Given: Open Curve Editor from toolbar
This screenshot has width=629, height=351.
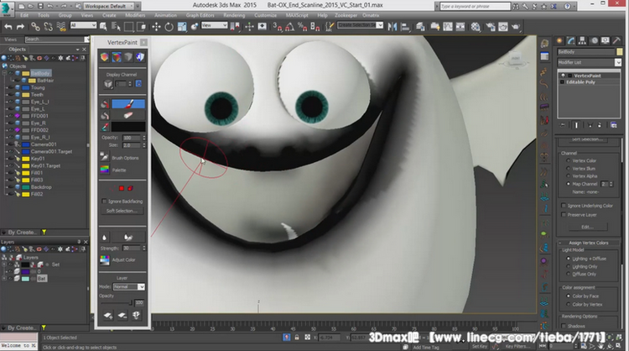Looking at the screenshot, I should [448, 27].
